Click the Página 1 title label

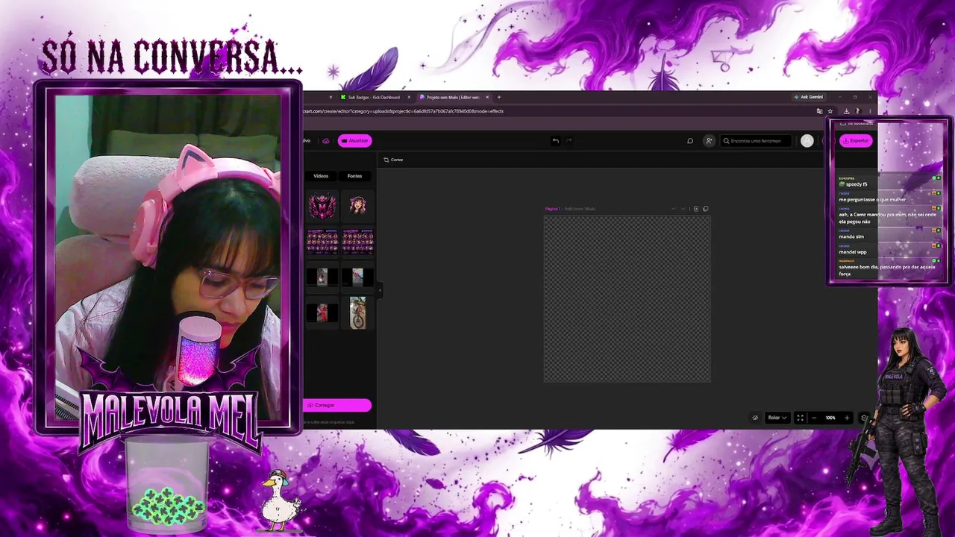click(552, 209)
